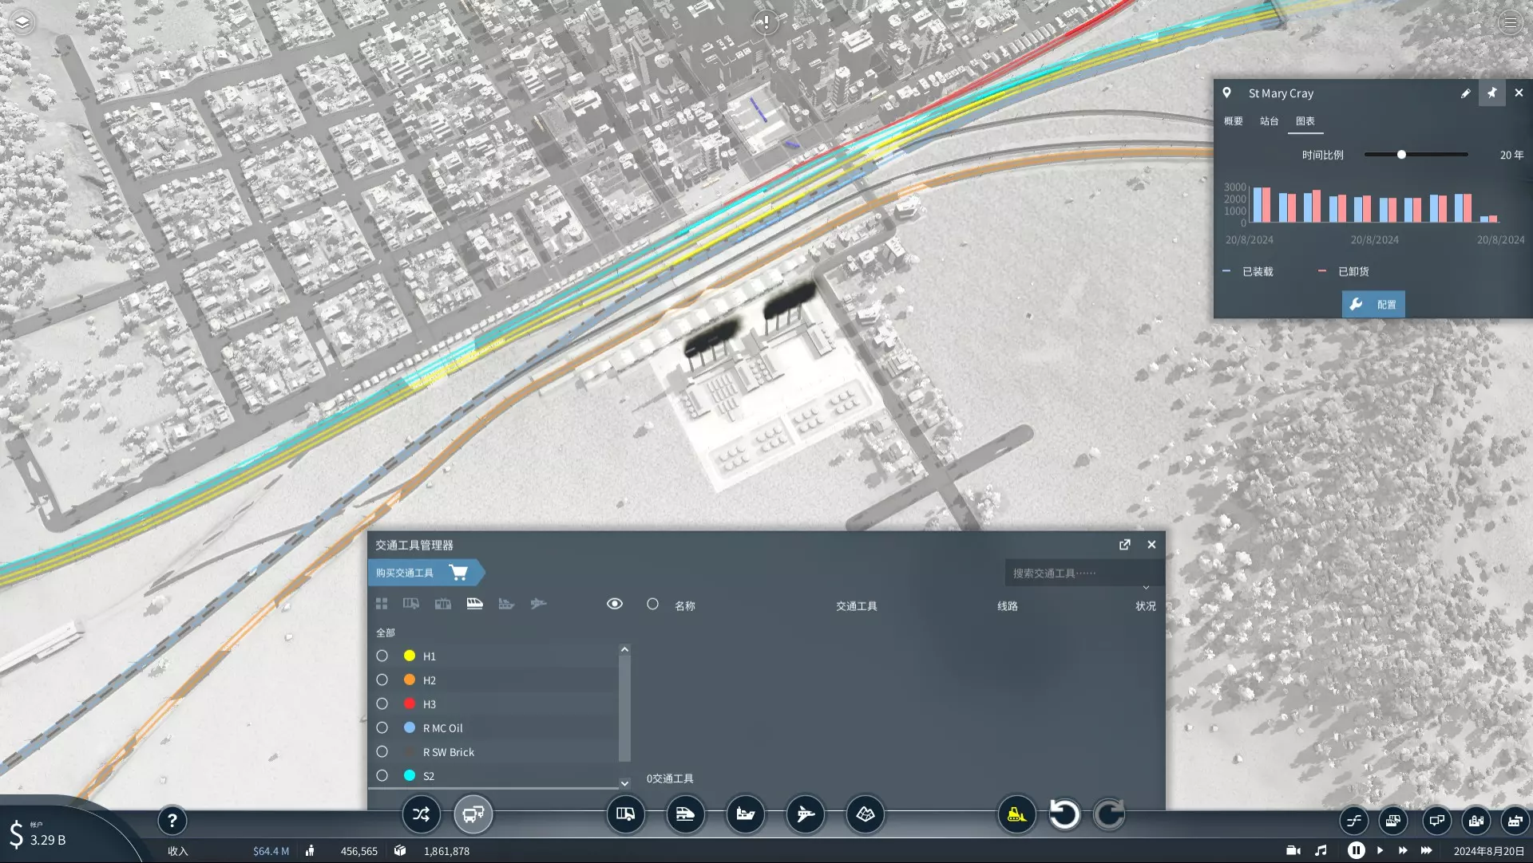The height and width of the screenshot is (863, 1533).
Task: Click the line manager shuffle icon
Action: point(421,814)
